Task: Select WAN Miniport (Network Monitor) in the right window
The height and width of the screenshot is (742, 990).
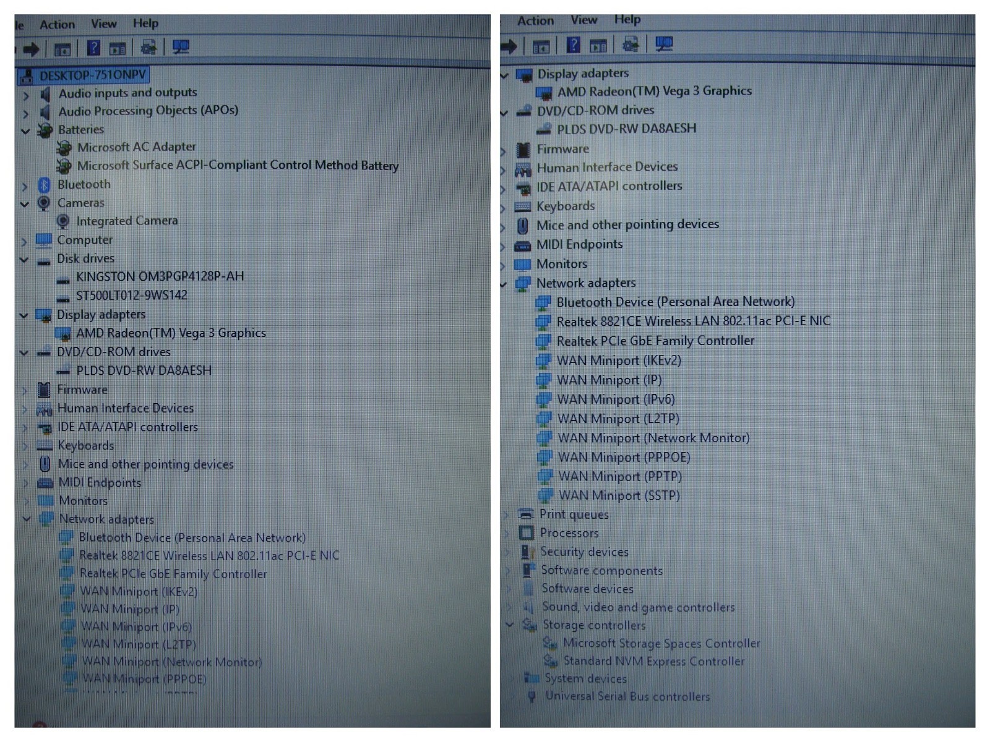Action: tap(653, 438)
